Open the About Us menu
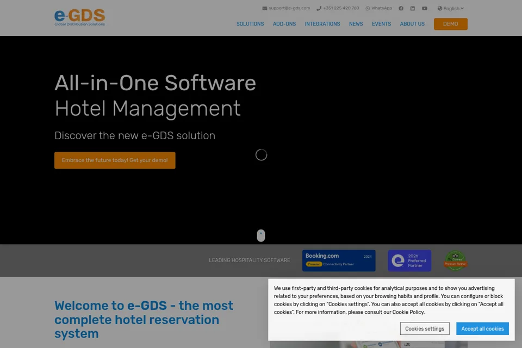Screen dimensions: 522x348 [x=412, y=24]
